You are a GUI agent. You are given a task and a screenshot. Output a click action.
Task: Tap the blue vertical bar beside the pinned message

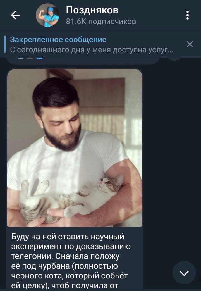(5, 44)
